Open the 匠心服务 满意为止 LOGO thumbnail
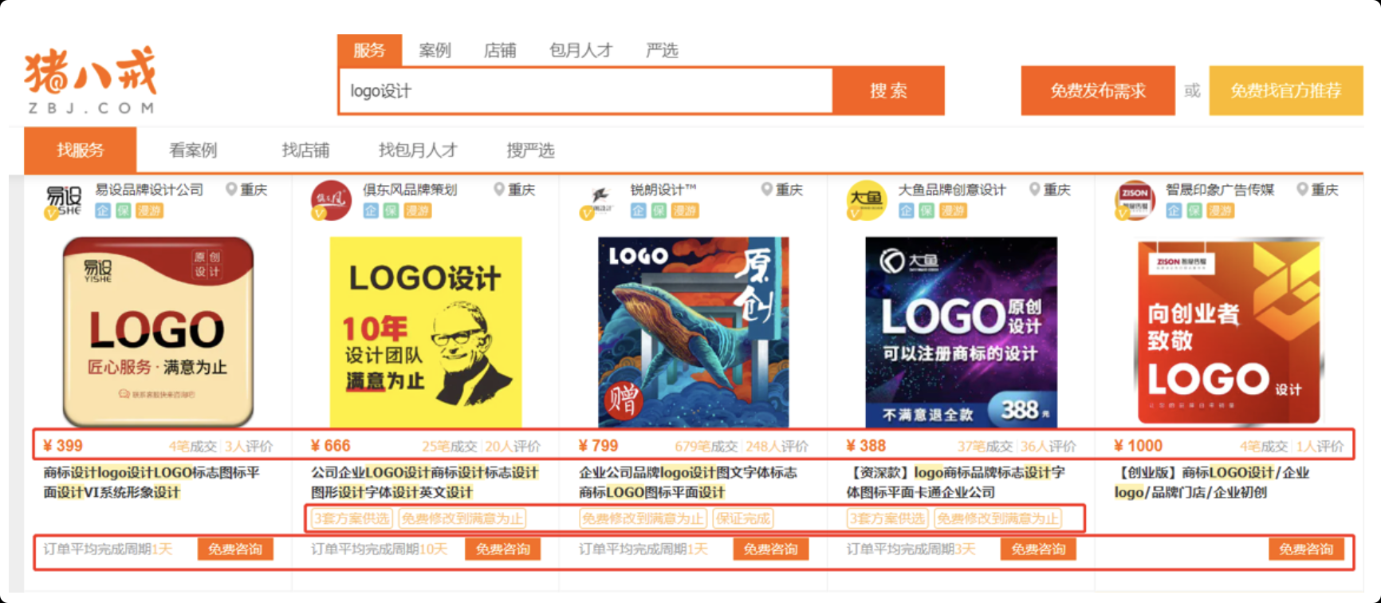 click(158, 332)
